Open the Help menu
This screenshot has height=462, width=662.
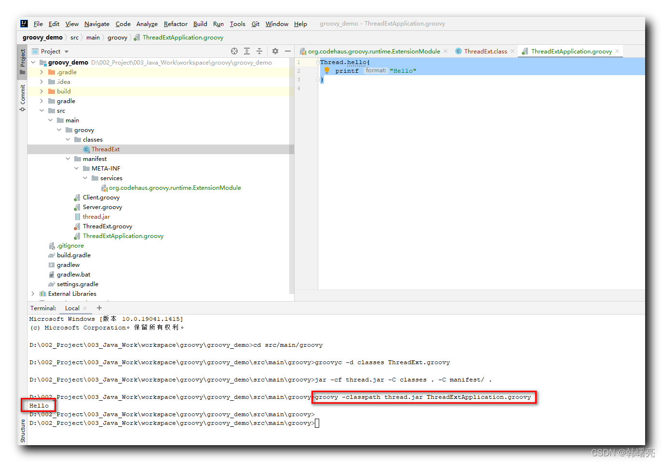pyautogui.click(x=300, y=24)
